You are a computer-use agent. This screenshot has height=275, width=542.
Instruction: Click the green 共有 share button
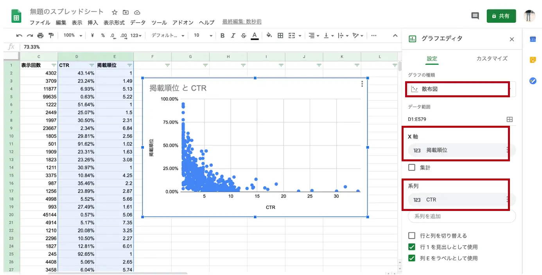tap(501, 16)
